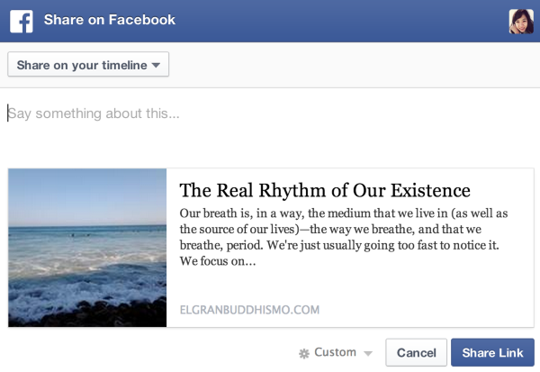Viewport: 540px width, 372px height.
Task: Select the Custom privacy label
Action: pyautogui.click(x=335, y=353)
